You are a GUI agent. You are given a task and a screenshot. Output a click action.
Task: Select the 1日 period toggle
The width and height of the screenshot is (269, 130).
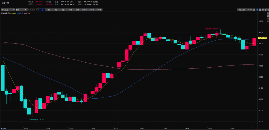(x=42, y=10)
